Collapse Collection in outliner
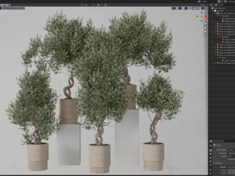Viewport: 235px width, 176px height. click(212, 11)
